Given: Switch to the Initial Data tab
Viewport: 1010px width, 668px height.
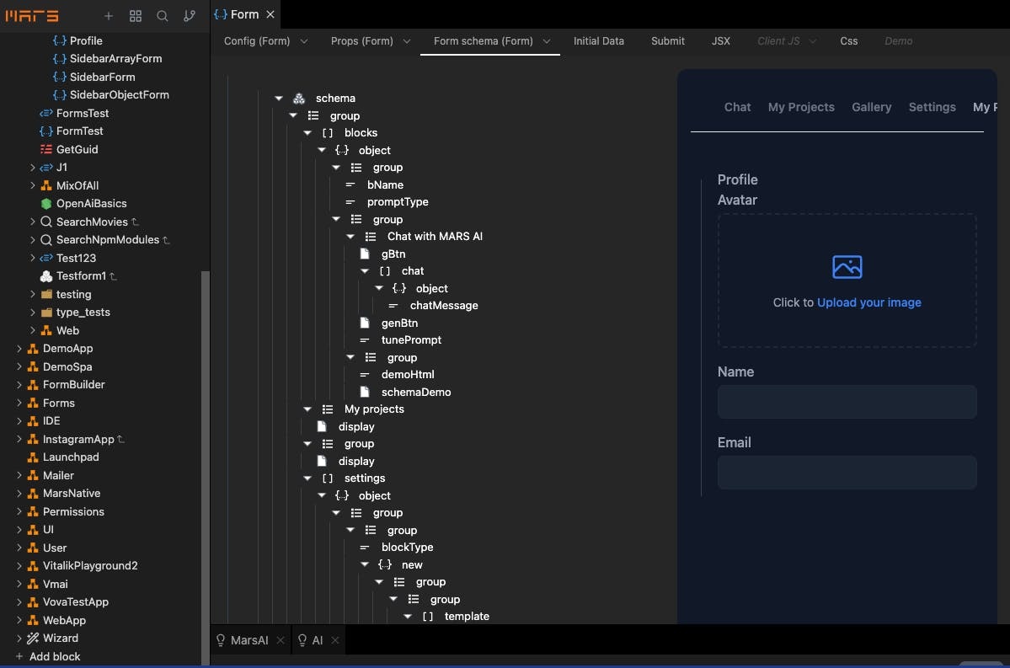Looking at the screenshot, I should 599,40.
